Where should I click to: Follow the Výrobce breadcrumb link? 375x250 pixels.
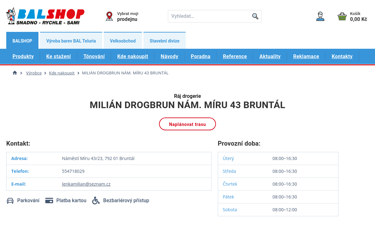(34, 73)
